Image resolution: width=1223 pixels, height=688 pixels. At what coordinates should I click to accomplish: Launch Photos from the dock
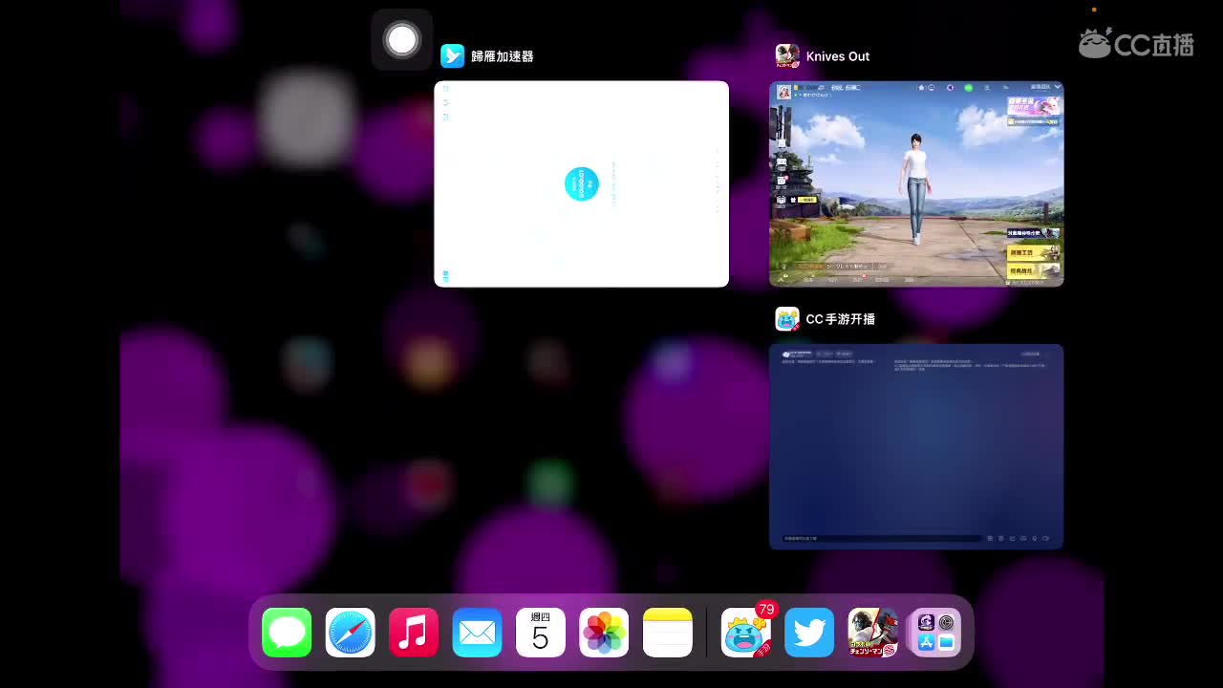click(604, 633)
